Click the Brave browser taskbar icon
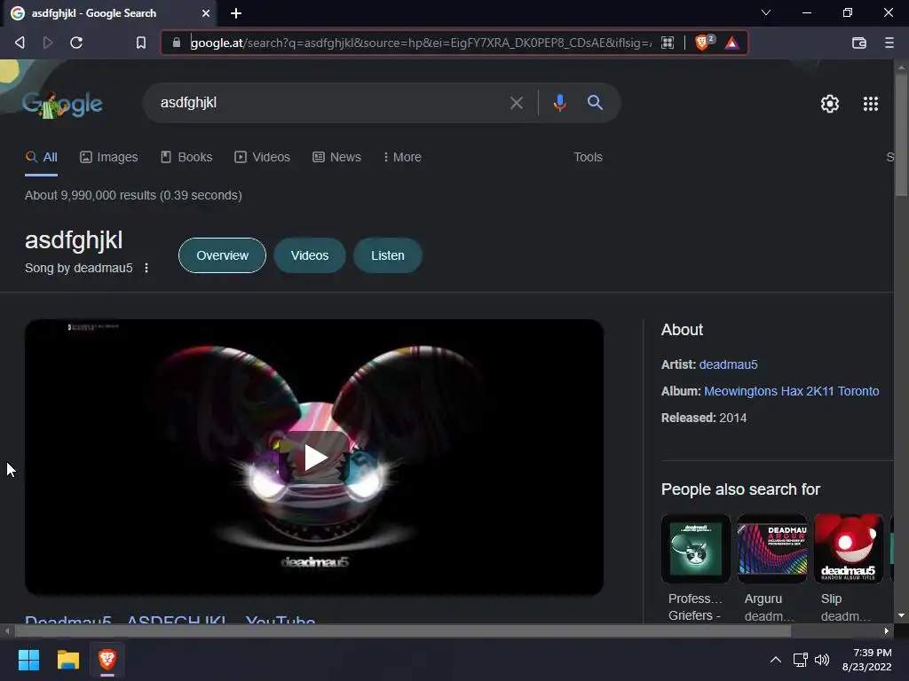Image resolution: width=909 pixels, height=681 pixels. pyautogui.click(x=107, y=660)
